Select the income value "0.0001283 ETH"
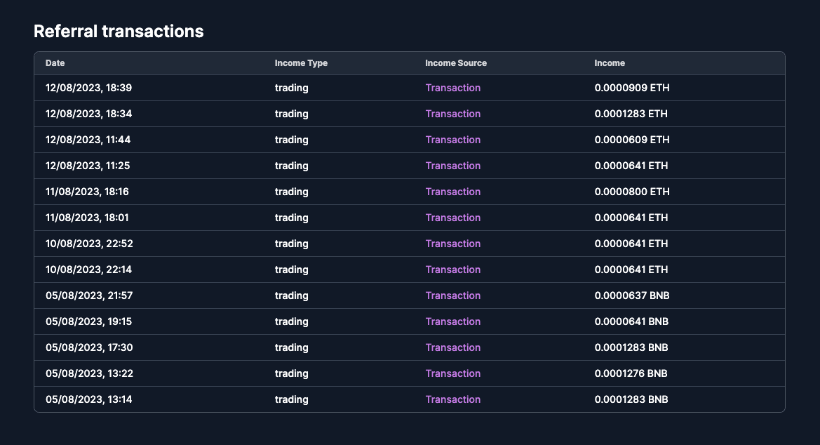820x445 pixels. pyautogui.click(x=631, y=114)
